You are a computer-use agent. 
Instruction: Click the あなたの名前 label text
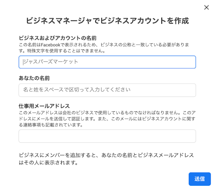click(34, 78)
